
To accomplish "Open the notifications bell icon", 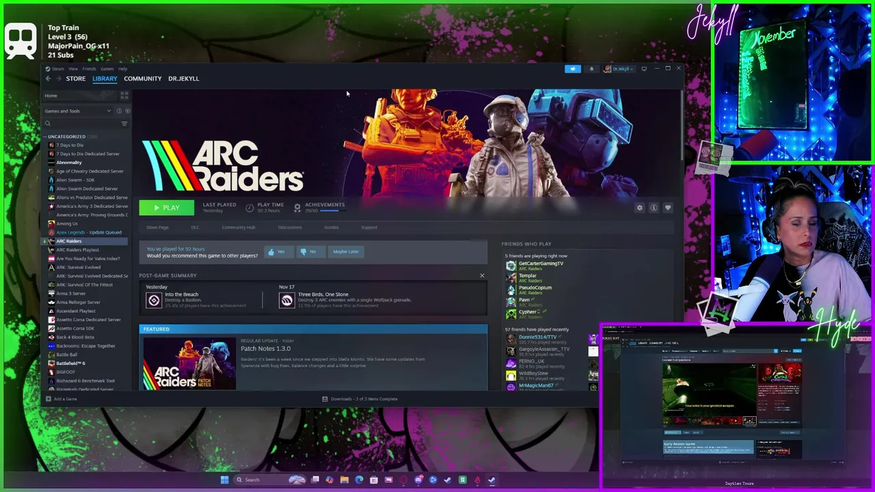I will point(591,69).
